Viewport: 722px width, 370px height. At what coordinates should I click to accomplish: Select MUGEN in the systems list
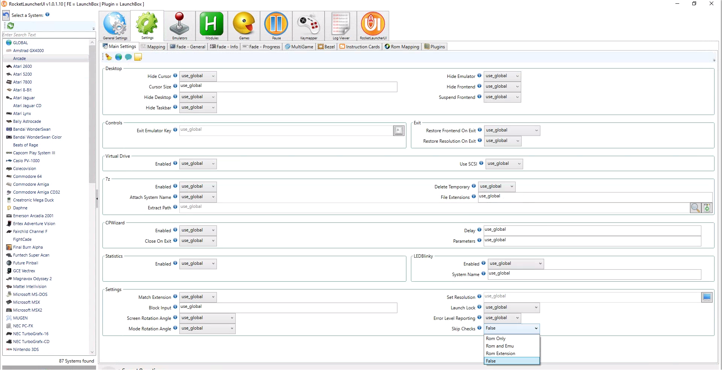(46, 318)
